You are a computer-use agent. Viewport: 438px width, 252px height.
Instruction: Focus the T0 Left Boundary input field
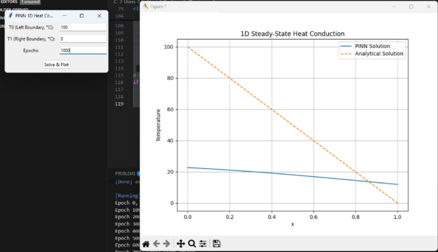pyautogui.click(x=83, y=27)
